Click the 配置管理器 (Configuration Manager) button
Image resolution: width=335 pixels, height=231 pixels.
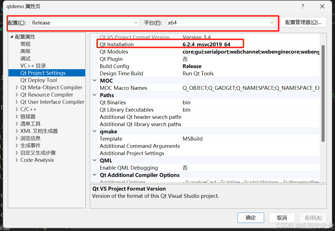pyautogui.click(x=303, y=22)
